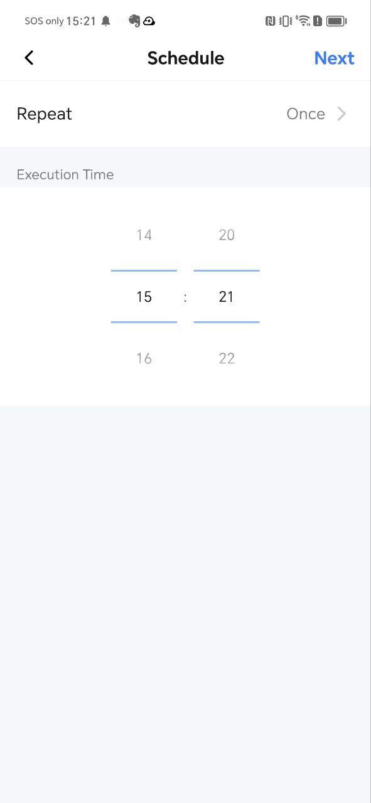Tap the cloud status bar icon

[149, 21]
